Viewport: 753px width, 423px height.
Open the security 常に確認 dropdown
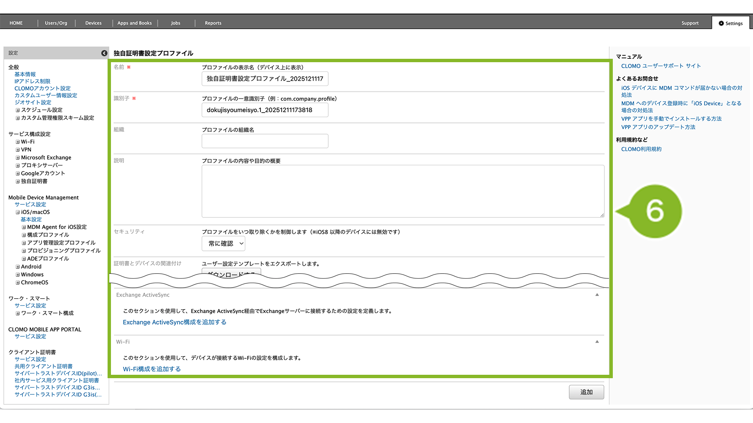223,244
